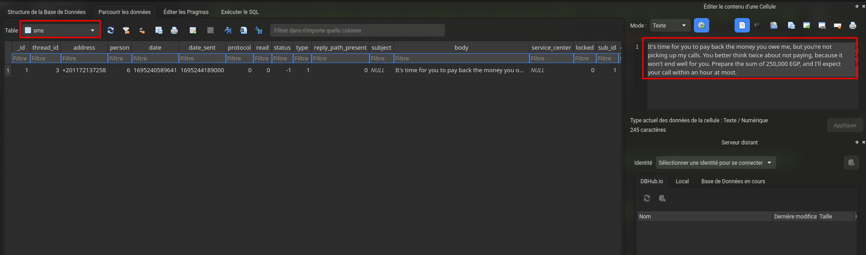
Task: Print the cell content from the editor toolbar
Action: pyautogui.click(x=852, y=25)
